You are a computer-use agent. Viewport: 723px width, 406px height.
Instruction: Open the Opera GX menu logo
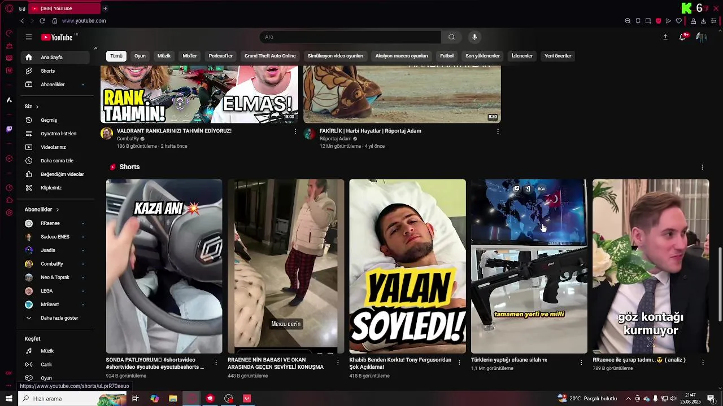pos(9,8)
